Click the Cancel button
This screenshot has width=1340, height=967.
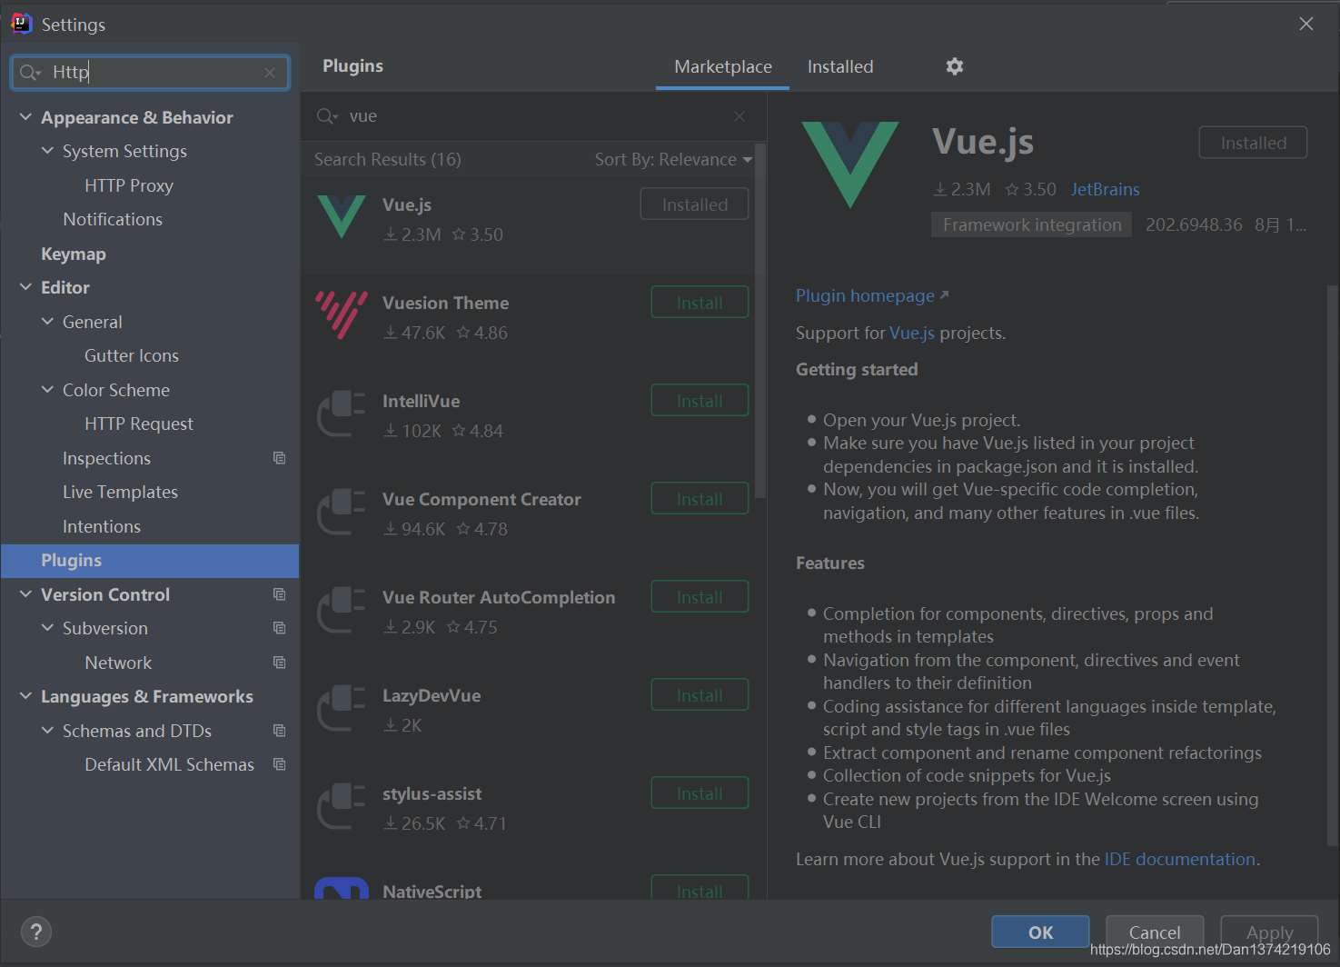1155,932
